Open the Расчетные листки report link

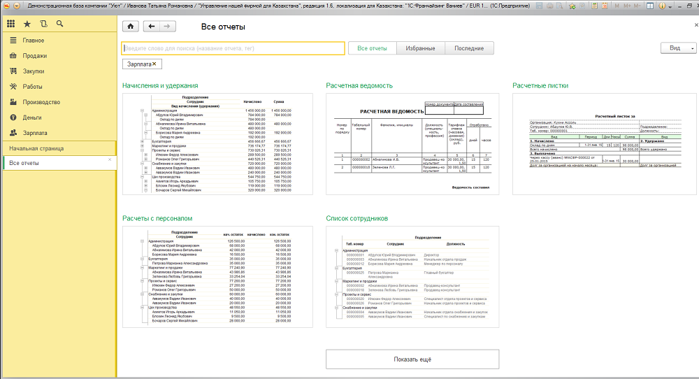(540, 85)
